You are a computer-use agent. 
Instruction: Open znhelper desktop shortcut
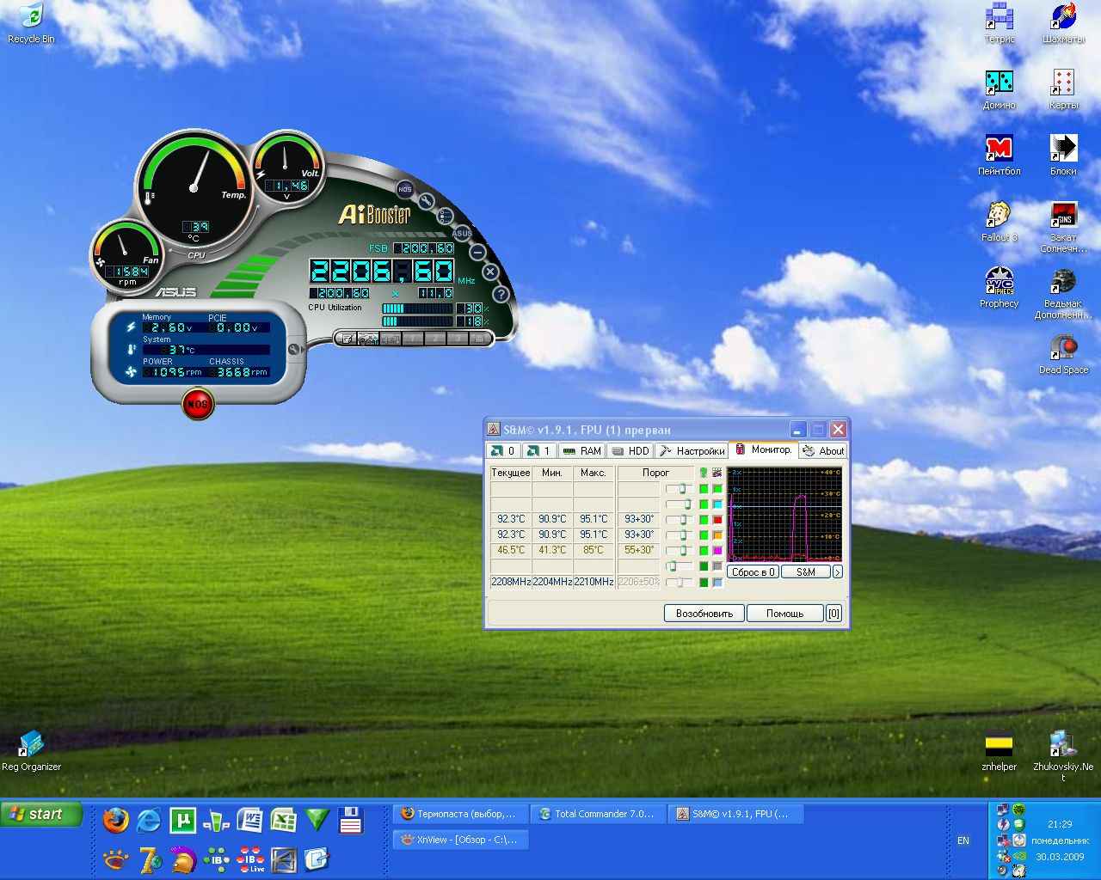(999, 750)
